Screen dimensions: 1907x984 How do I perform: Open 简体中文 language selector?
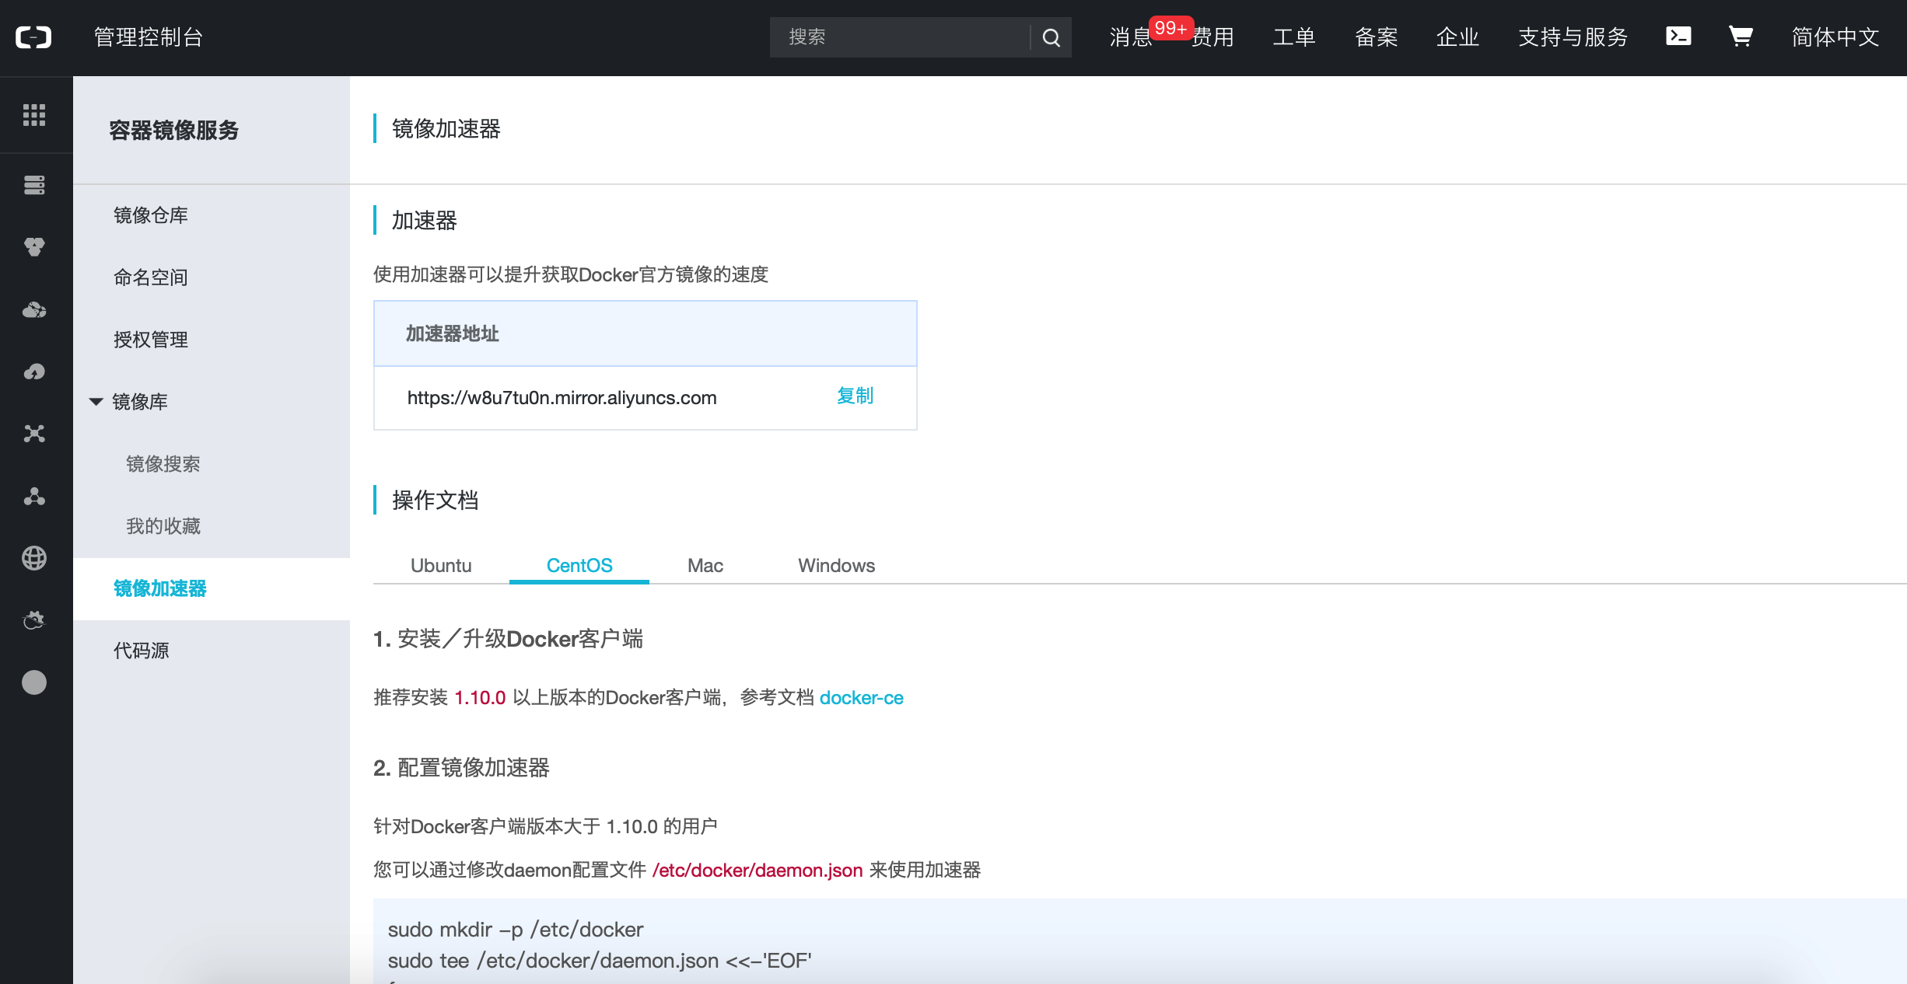click(1835, 37)
